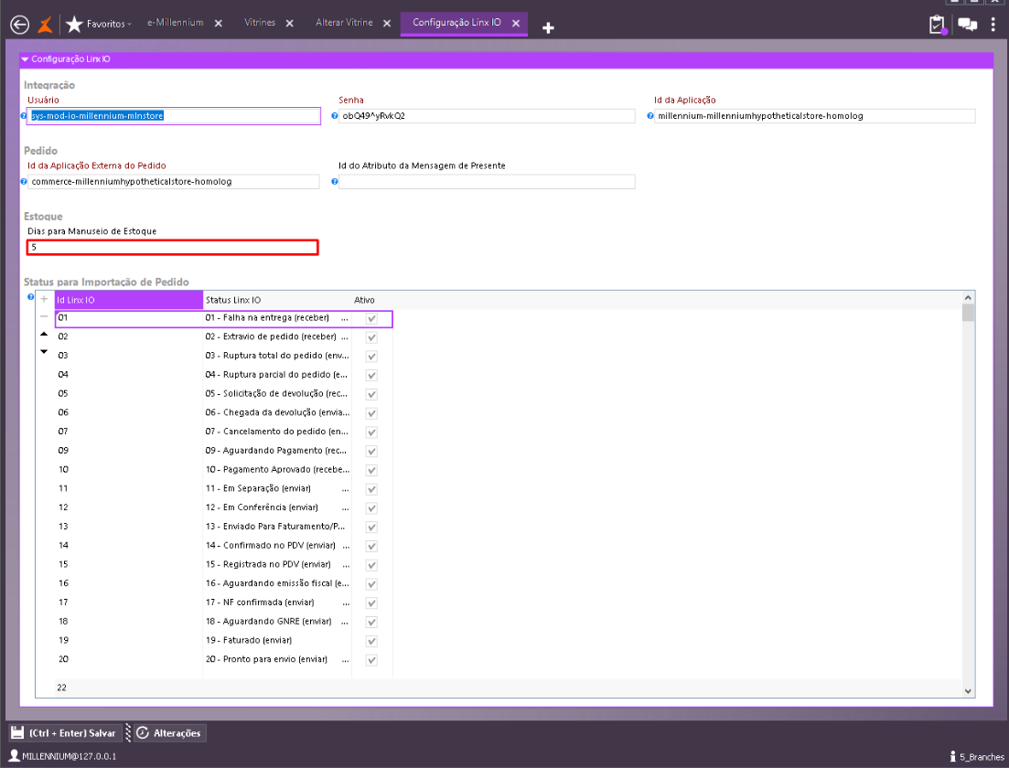Open the chat messages icon
Viewport: 1009px width, 768px height.
pos(967,25)
